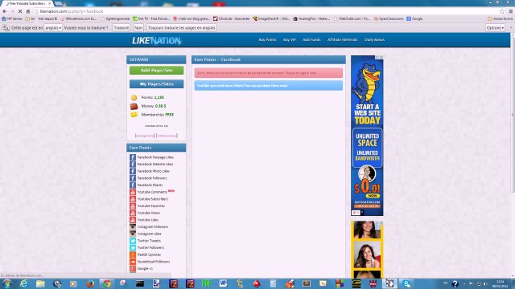
Task: Open Microsoft Word from the taskbar
Action: 223,283
